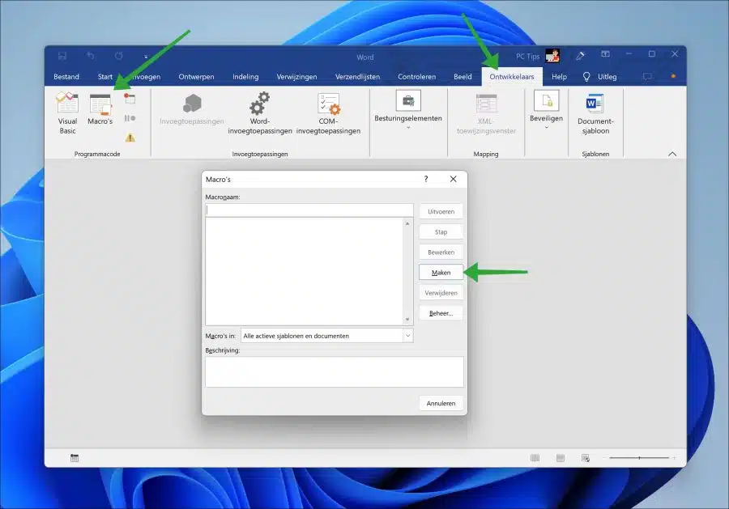Click the Invoegtoepassingen icon
The width and height of the screenshot is (729, 509).
[191, 109]
